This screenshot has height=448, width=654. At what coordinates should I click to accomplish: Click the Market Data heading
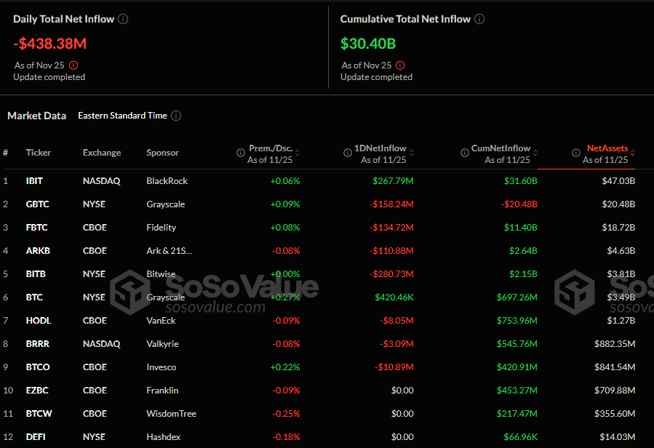pos(36,116)
